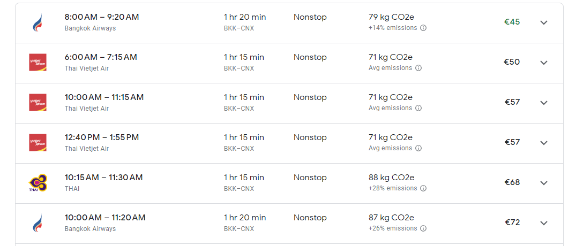Expand the €45 Bangkok Airways flight details
This screenshot has width=576, height=246.
tap(544, 22)
